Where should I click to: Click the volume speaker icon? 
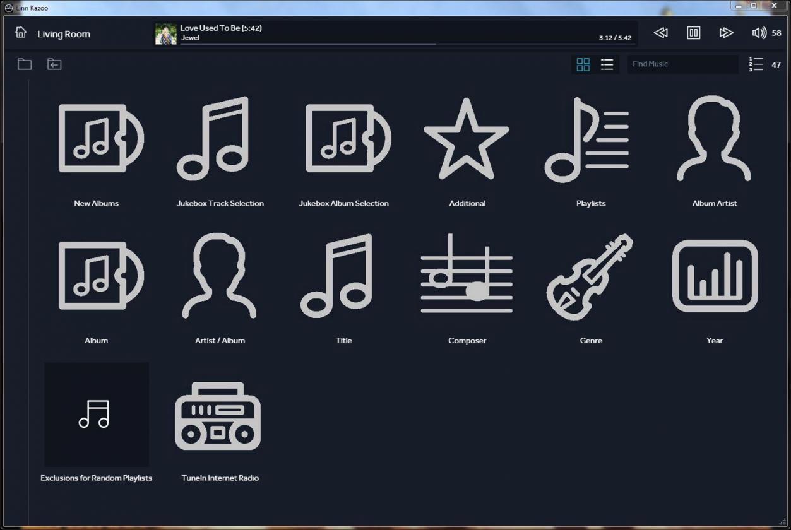point(759,33)
